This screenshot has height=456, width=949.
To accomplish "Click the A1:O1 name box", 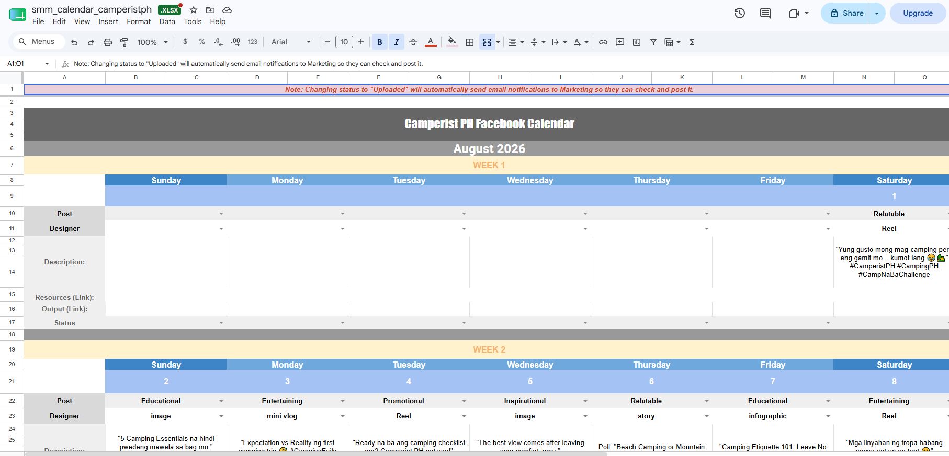I will 28,64.
